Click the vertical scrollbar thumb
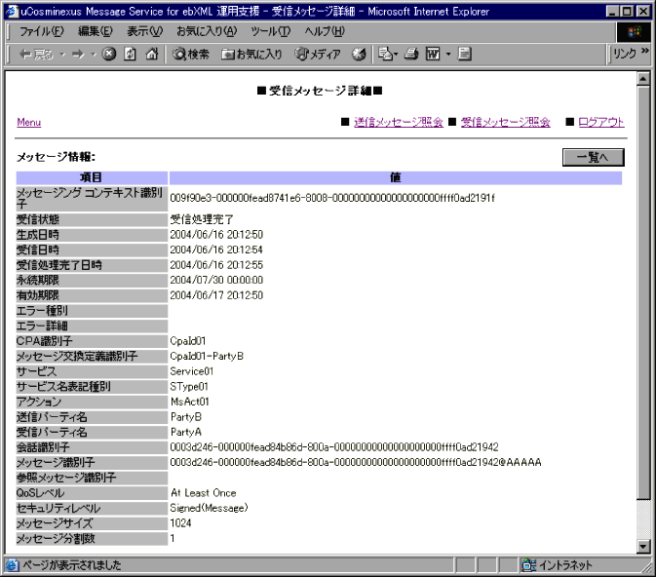Image resolution: width=656 pixels, height=577 pixels. pos(643,292)
